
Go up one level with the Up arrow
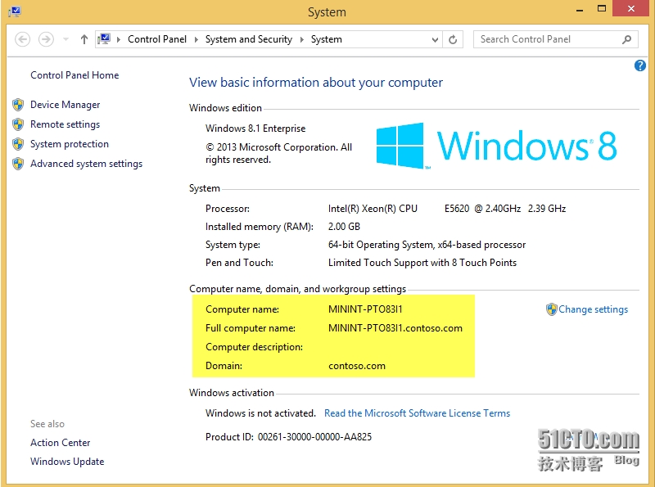(84, 39)
